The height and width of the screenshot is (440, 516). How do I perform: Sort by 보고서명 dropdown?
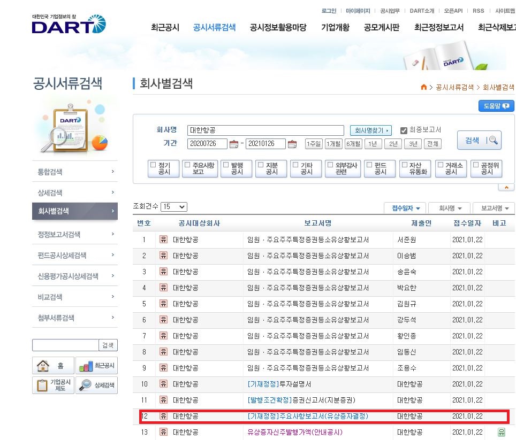coord(494,208)
